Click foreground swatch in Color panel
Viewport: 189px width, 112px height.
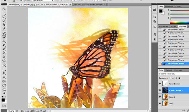(161, 11)
